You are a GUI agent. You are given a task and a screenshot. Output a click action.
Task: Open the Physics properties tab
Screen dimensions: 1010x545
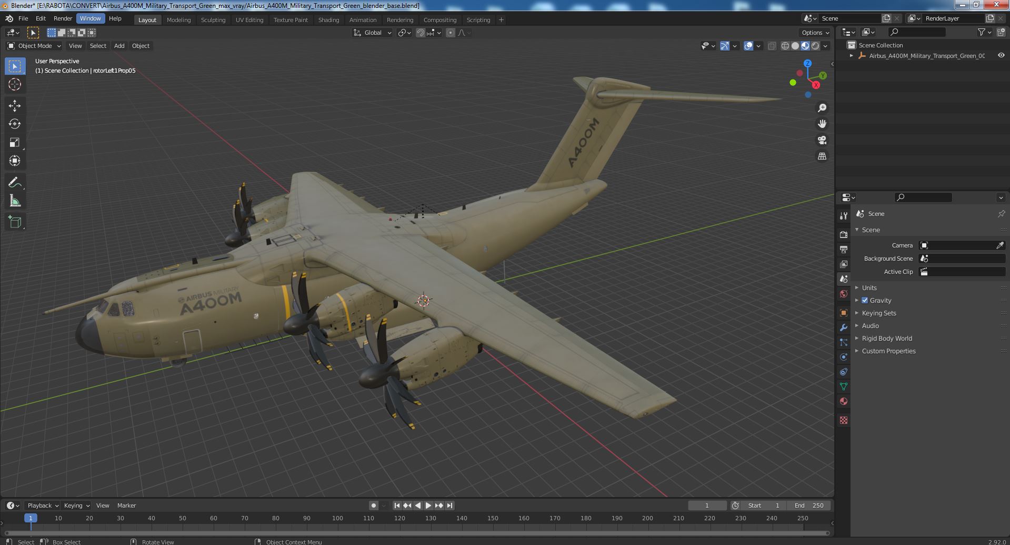tap(844, 357)
